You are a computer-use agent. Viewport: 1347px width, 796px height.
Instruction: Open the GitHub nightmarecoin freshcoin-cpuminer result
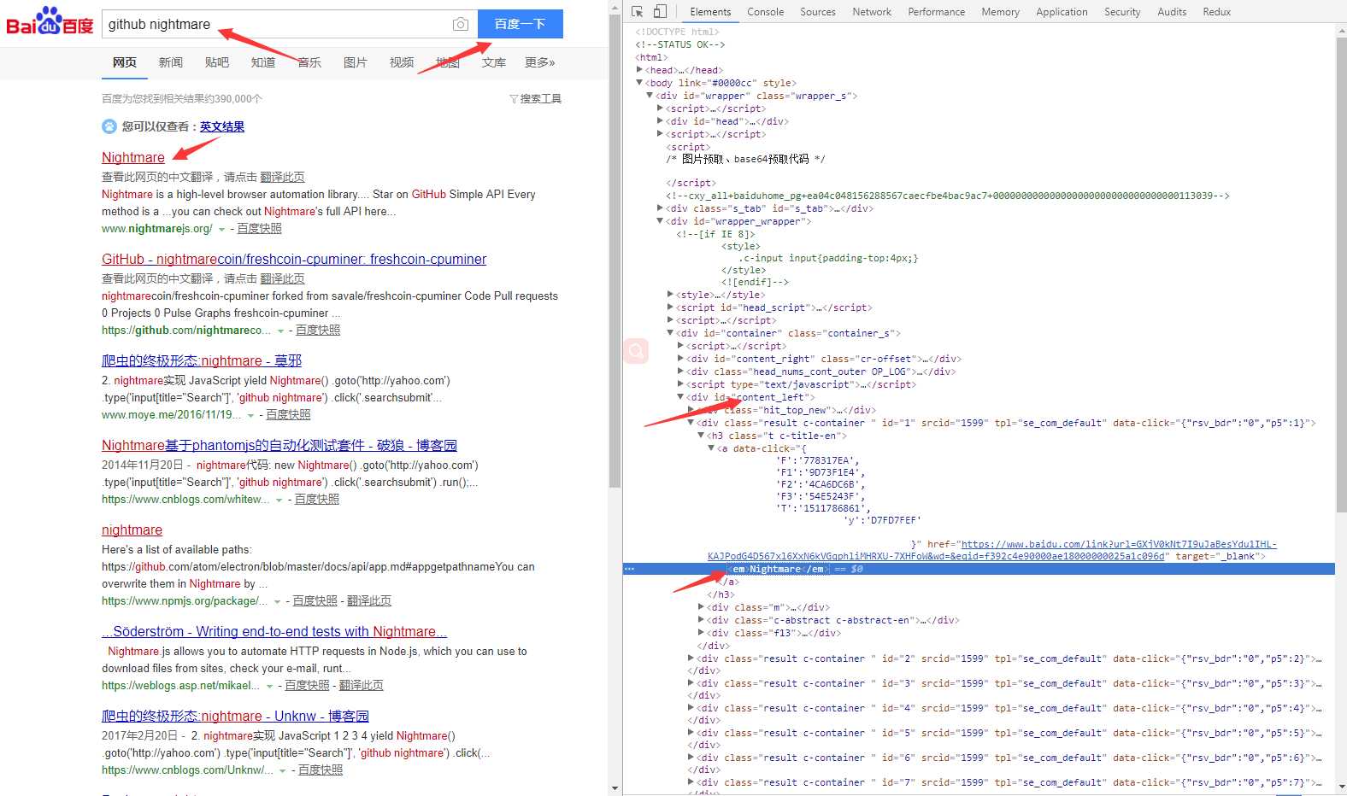point(294,259)
